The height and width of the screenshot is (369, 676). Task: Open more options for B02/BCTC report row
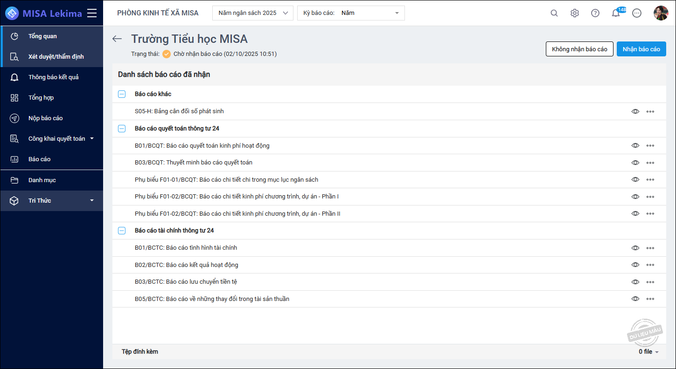coord(650,265)
